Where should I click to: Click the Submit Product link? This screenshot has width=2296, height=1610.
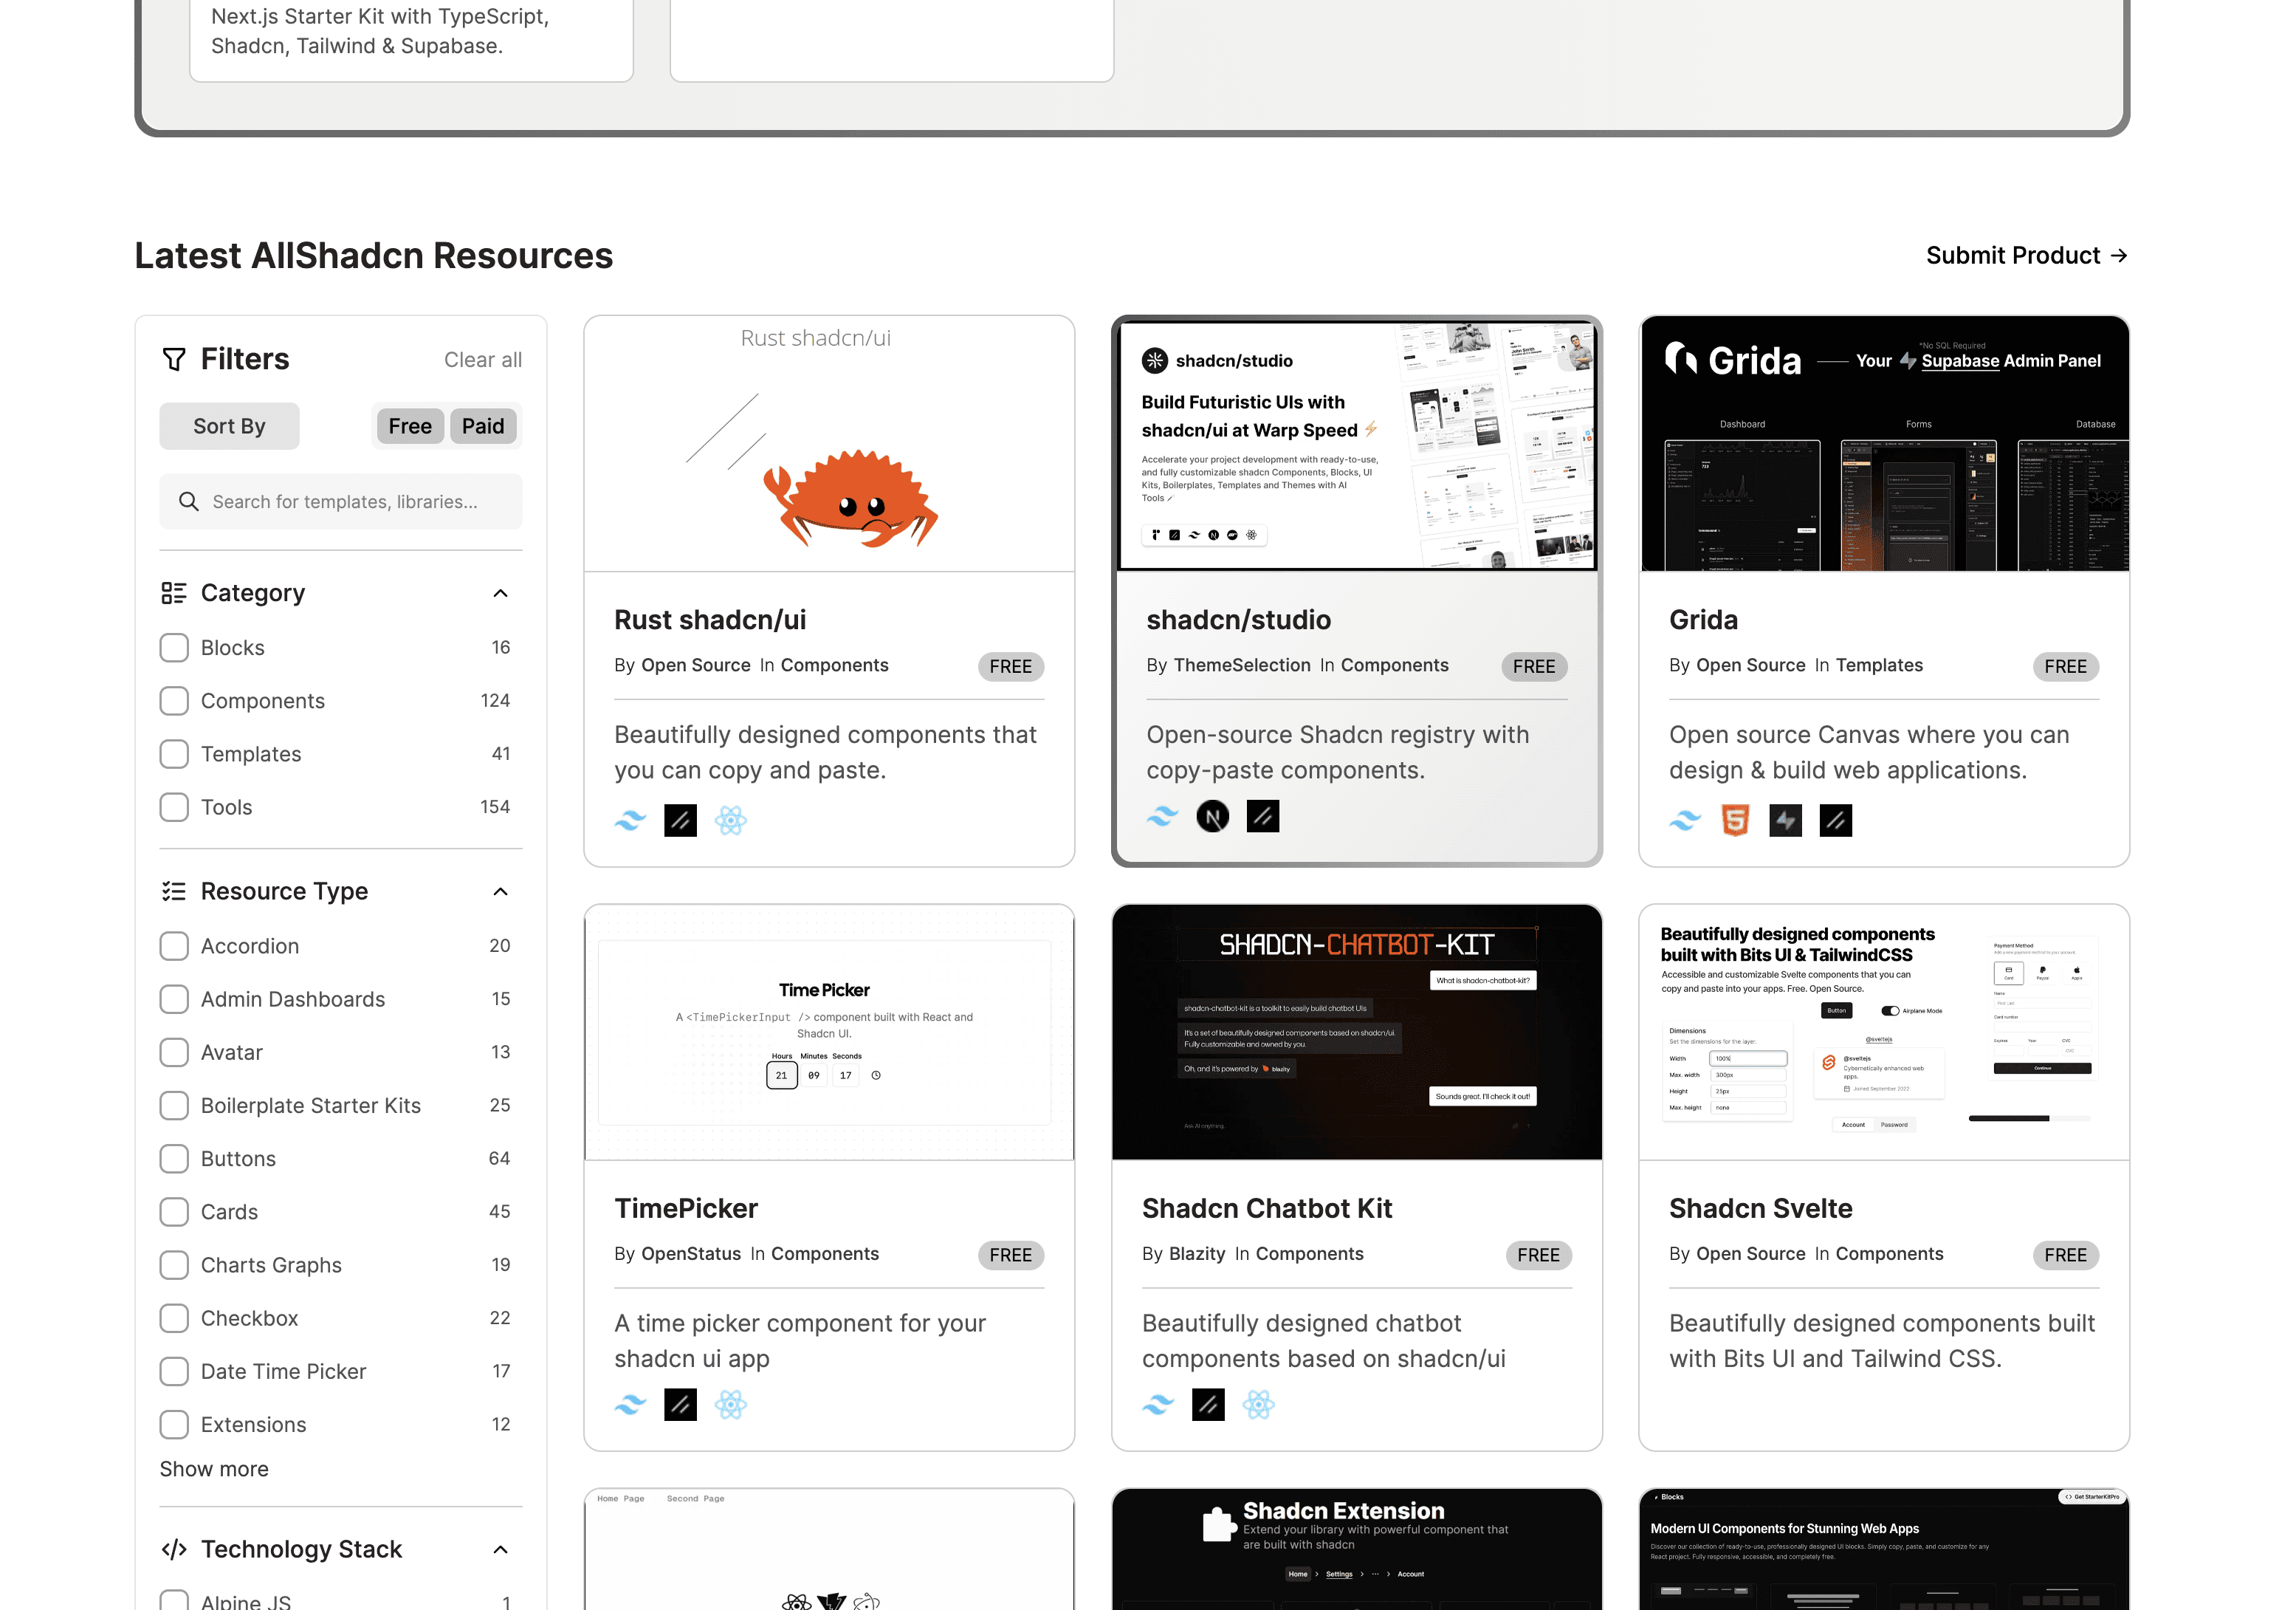[x=2026, y=255]
